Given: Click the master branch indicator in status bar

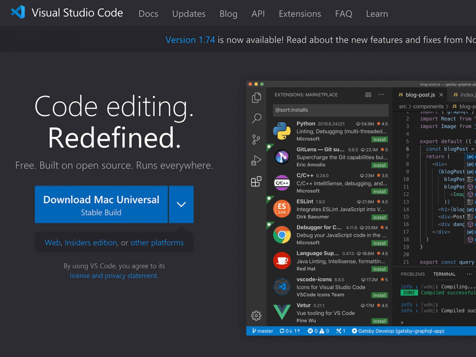Looking at the screenshot, I should pyautogui.click(x=262, y=331).
